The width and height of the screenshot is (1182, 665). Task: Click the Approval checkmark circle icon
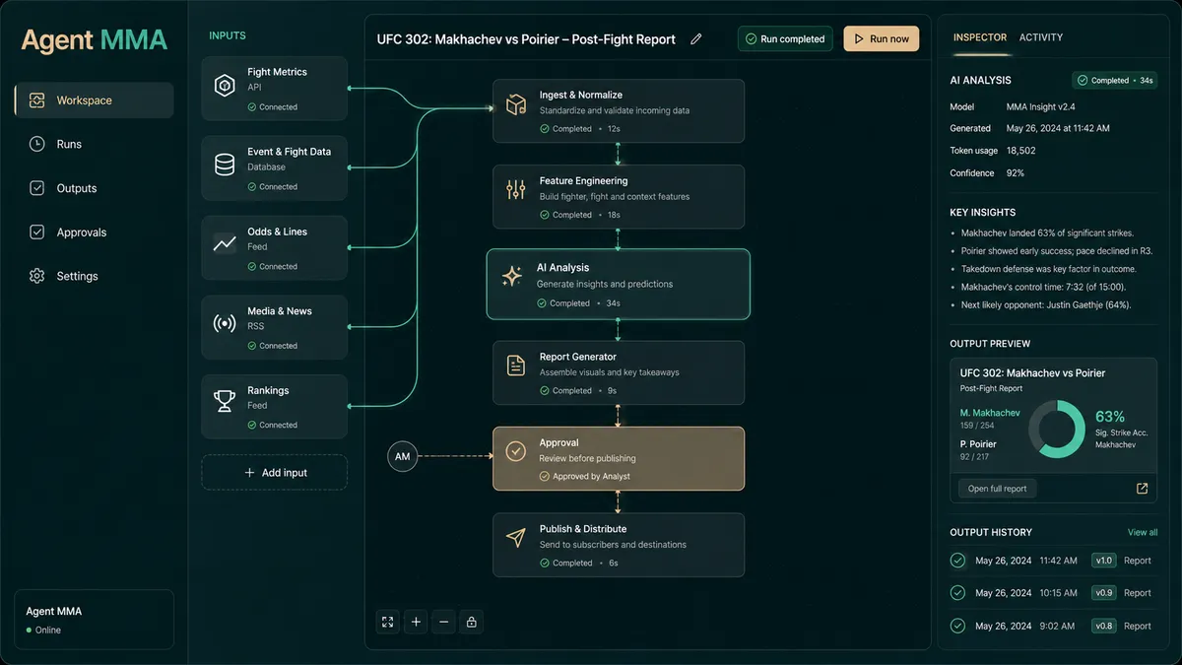pos(516,451)
